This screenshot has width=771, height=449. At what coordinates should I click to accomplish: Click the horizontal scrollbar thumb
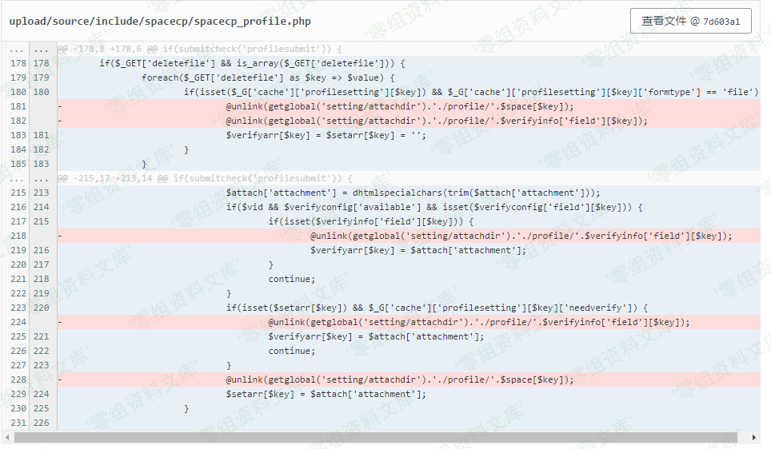[x=376, y=437]
